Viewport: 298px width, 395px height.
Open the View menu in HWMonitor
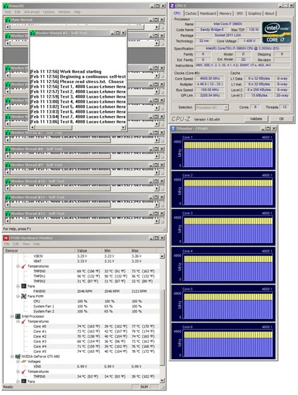26,244
